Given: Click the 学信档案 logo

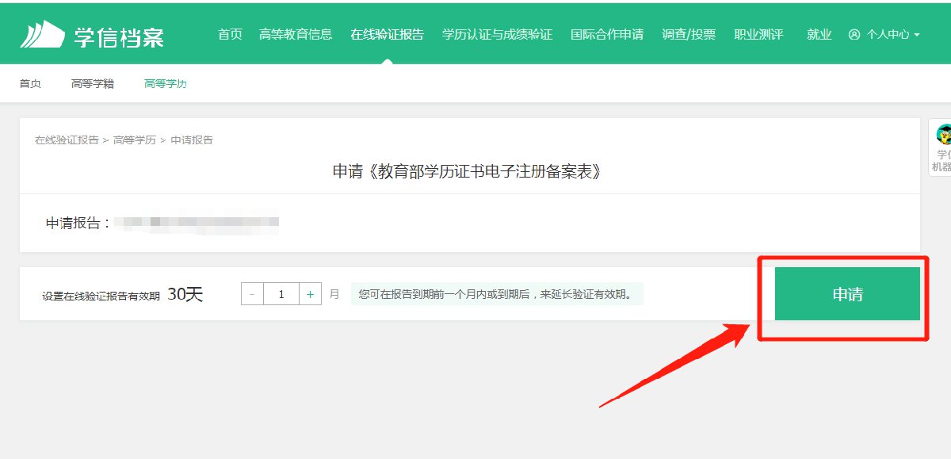Looking at the screenshot, I should tap(92, 35).
